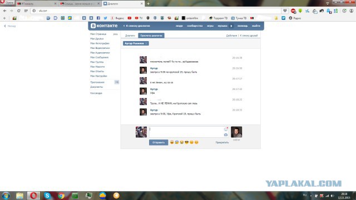Open the Торрент ТВ bookmark
This screenshot has width=356, height=200.
click(218, 18)
